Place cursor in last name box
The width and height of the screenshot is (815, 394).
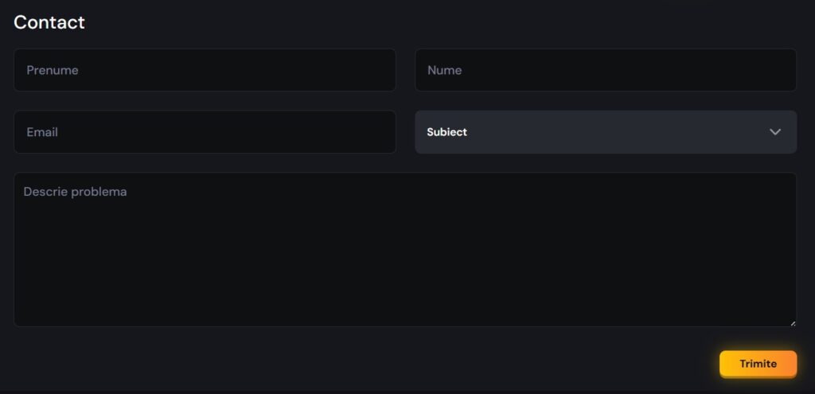pyautogui.click(x=605, y=70)
